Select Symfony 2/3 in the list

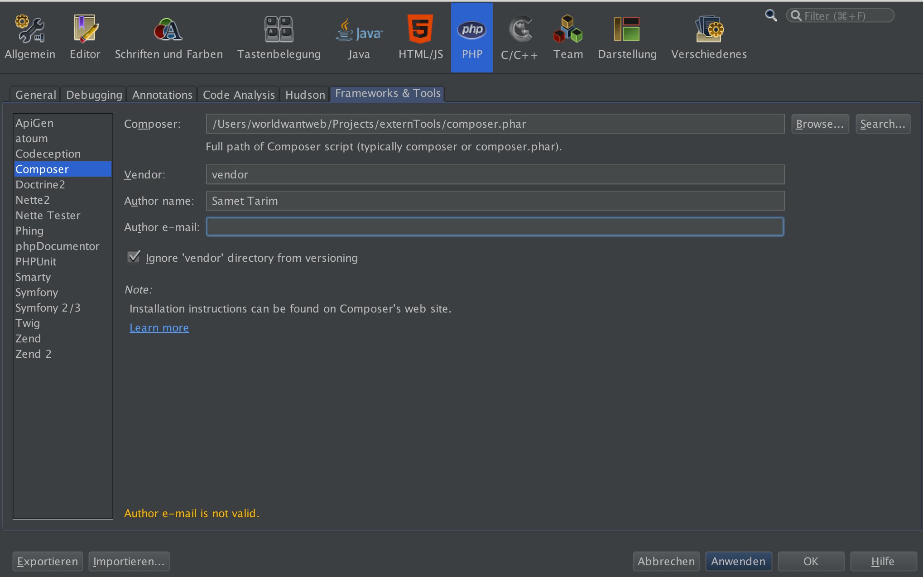tap(48, 308)
